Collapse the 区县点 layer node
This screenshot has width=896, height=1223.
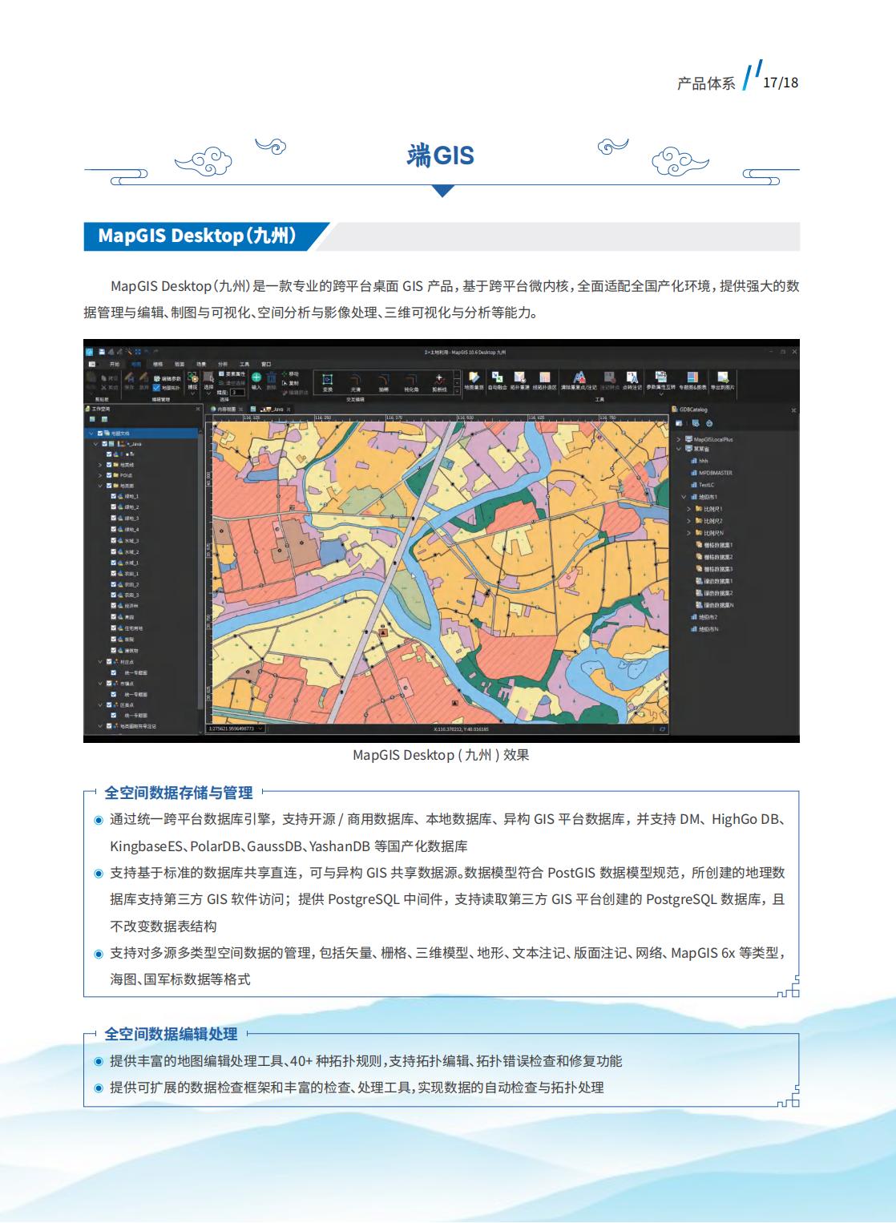tap(100, 705)
